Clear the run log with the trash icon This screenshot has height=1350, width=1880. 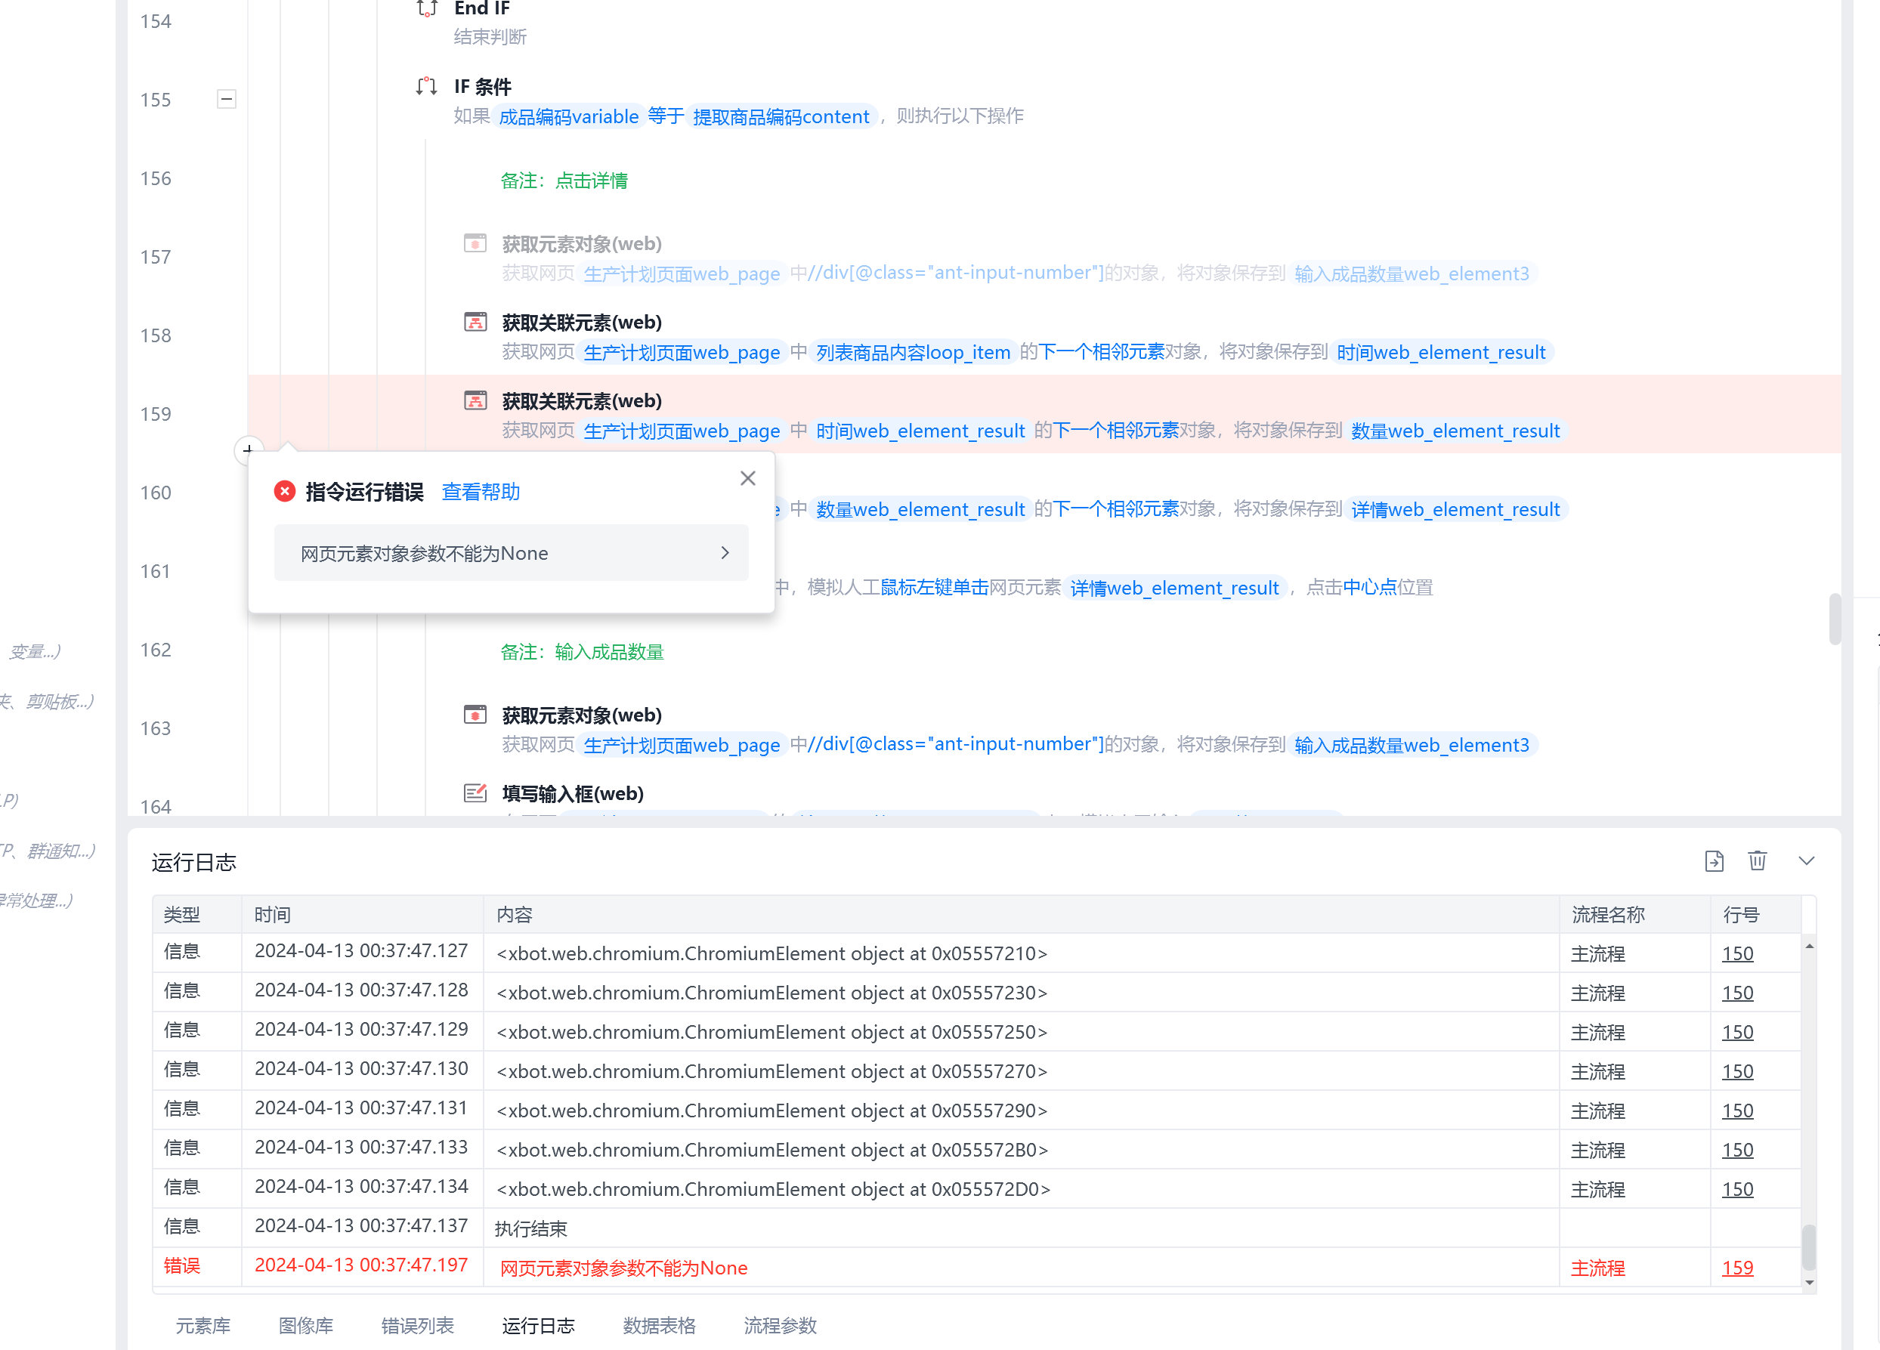point(1757,861)
